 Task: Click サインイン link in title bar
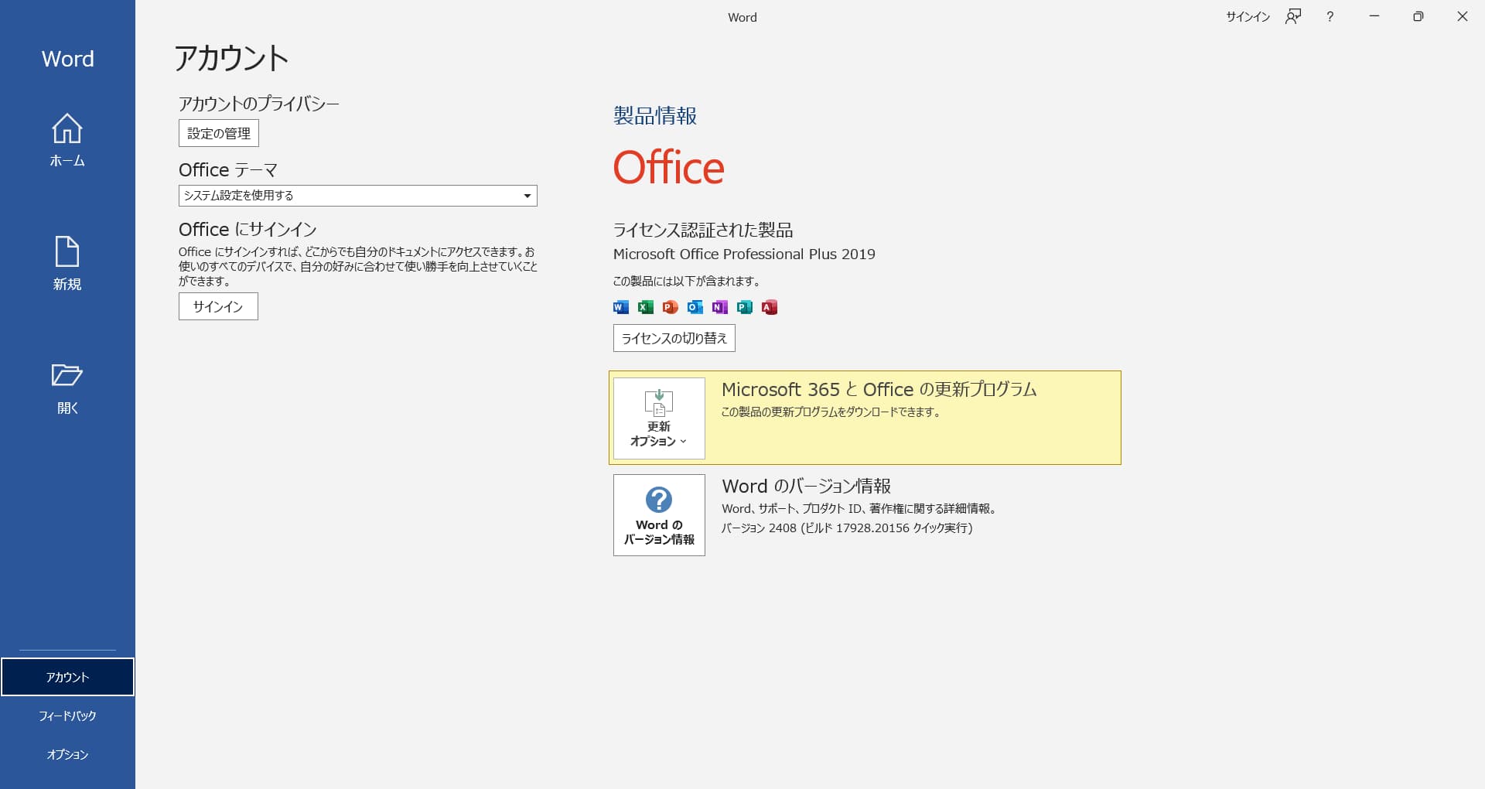point(1248,16)
